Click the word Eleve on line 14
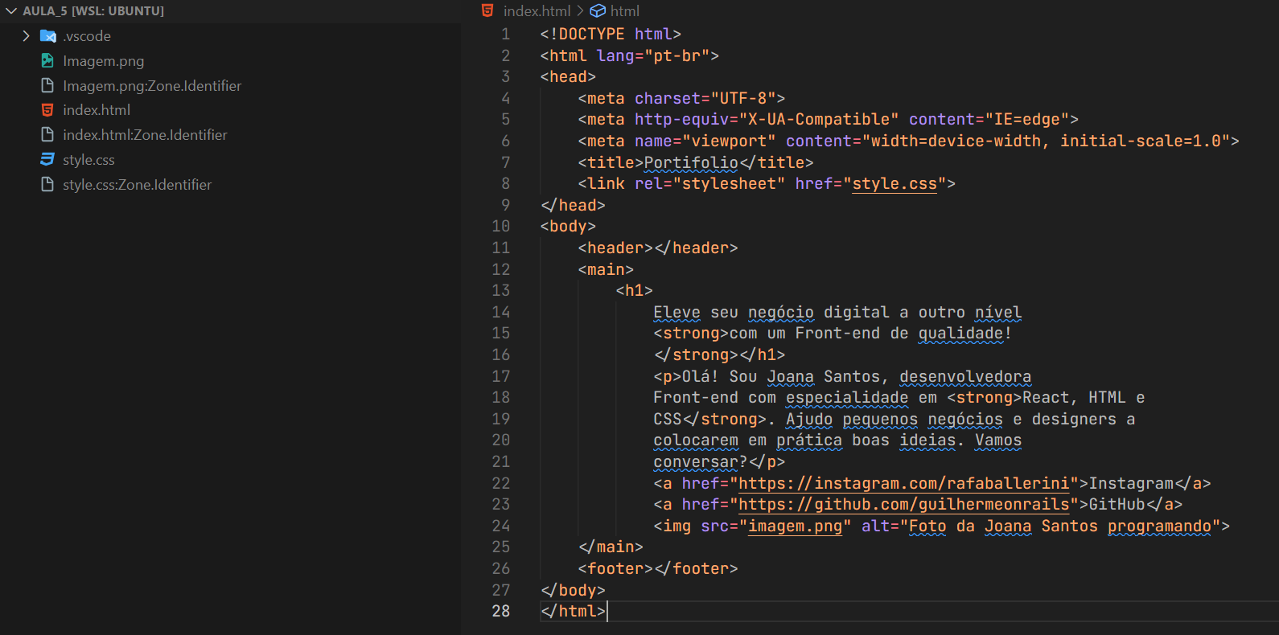Image resolution: width=1279 pixels, height=635 pixels. coord(677,313)
